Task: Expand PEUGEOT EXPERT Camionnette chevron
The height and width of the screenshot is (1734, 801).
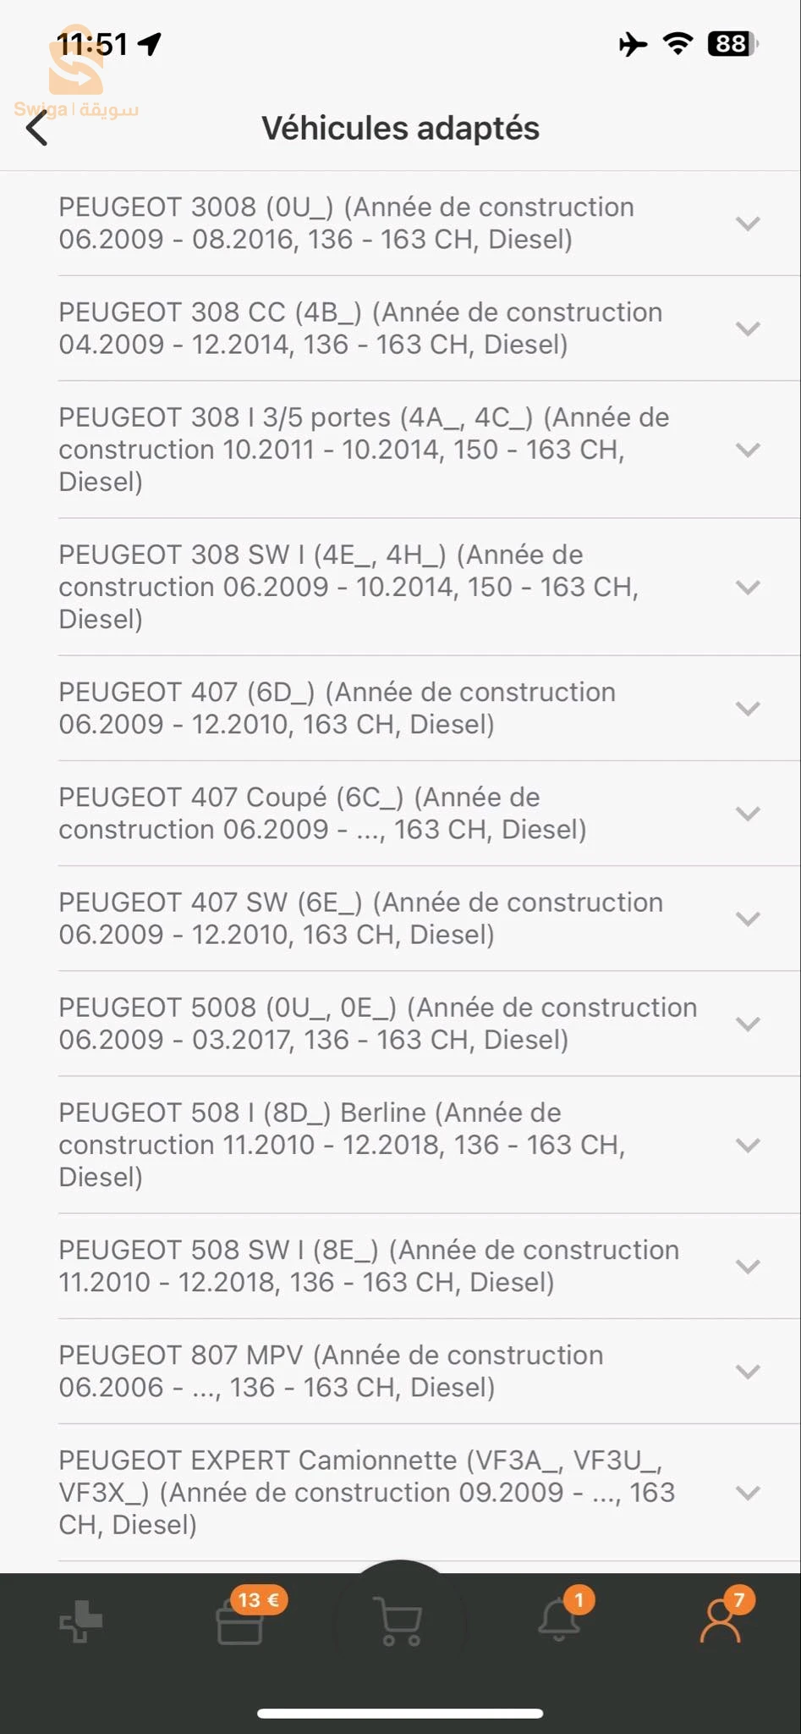Action: point(748,1493)
